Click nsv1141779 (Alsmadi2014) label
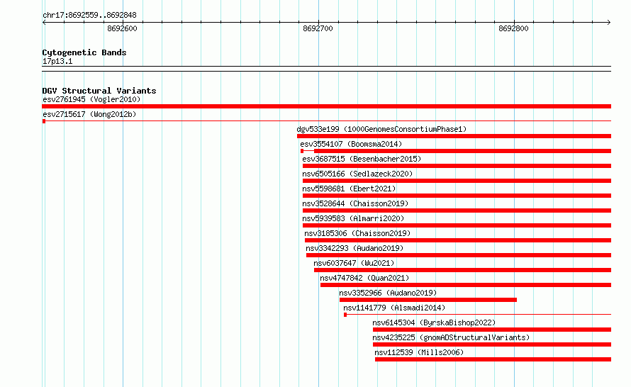Viewport: 631px width, 387px height. coord(394,308)
